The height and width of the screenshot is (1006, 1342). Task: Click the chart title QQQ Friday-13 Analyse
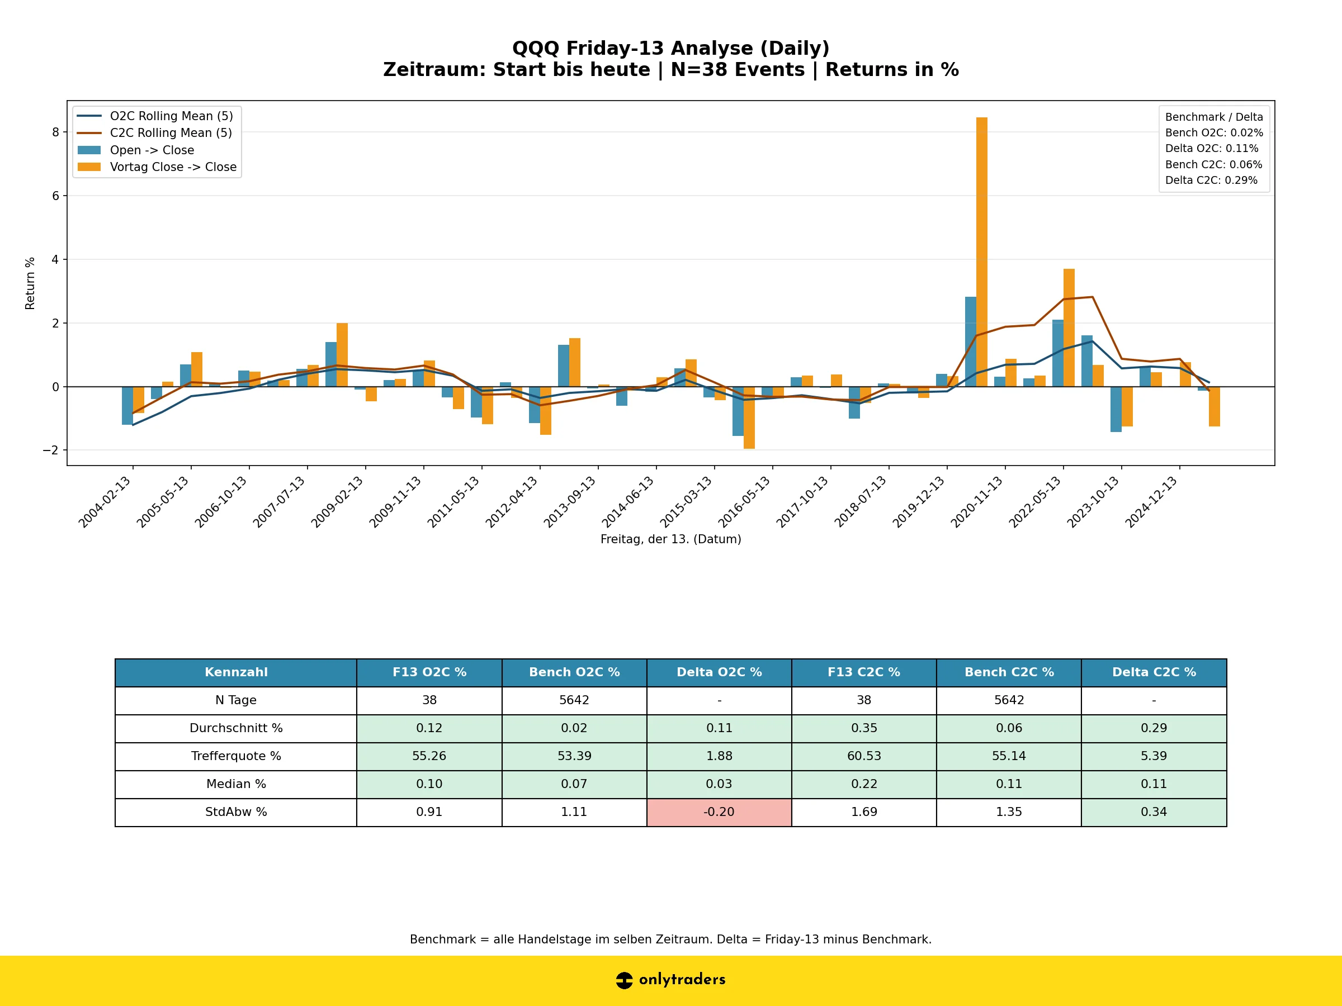tap(670, 48)
